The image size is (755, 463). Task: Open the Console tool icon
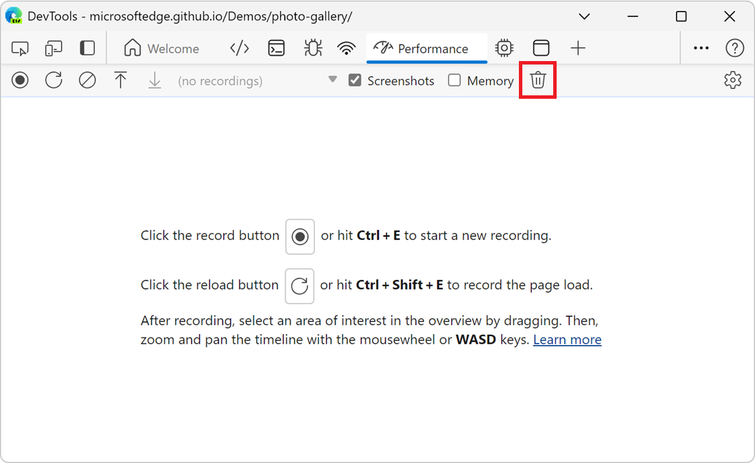click(277, 49)
